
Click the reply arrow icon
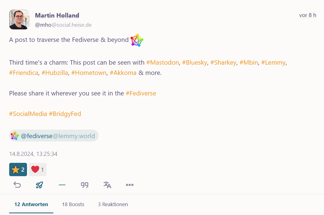(x=17, y=185)
